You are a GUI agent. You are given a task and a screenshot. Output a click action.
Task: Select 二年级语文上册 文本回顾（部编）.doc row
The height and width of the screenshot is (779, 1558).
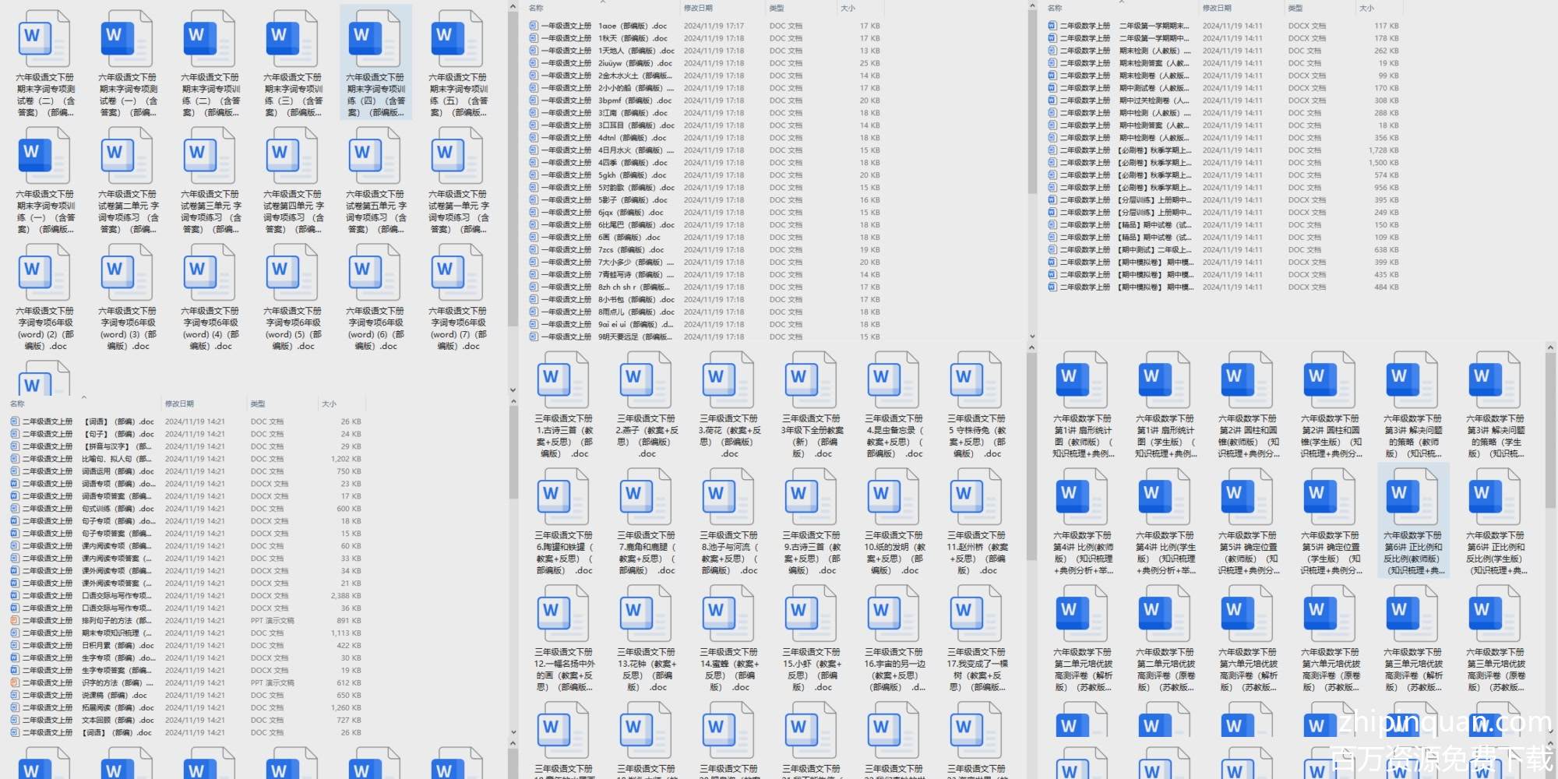click(x=186, y=721)
